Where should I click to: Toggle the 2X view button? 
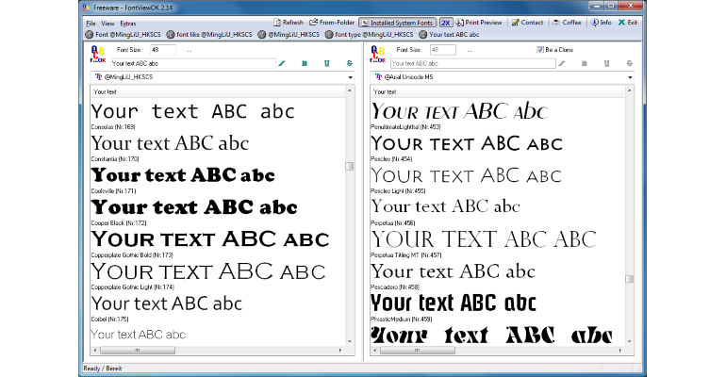click(445, 23)
